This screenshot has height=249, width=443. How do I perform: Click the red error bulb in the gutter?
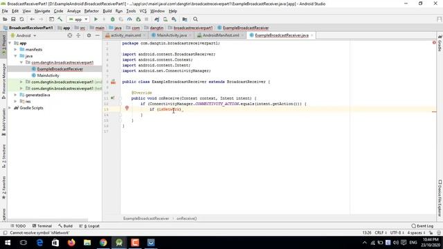pos(127,108)
